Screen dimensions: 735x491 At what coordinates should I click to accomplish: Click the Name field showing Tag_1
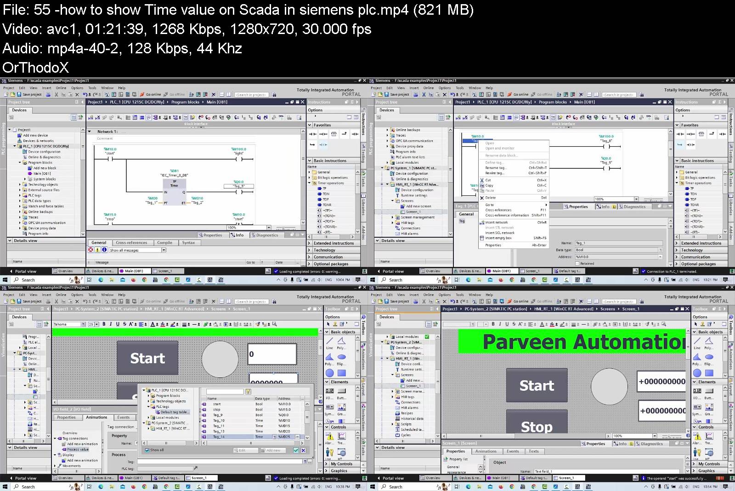618,243
